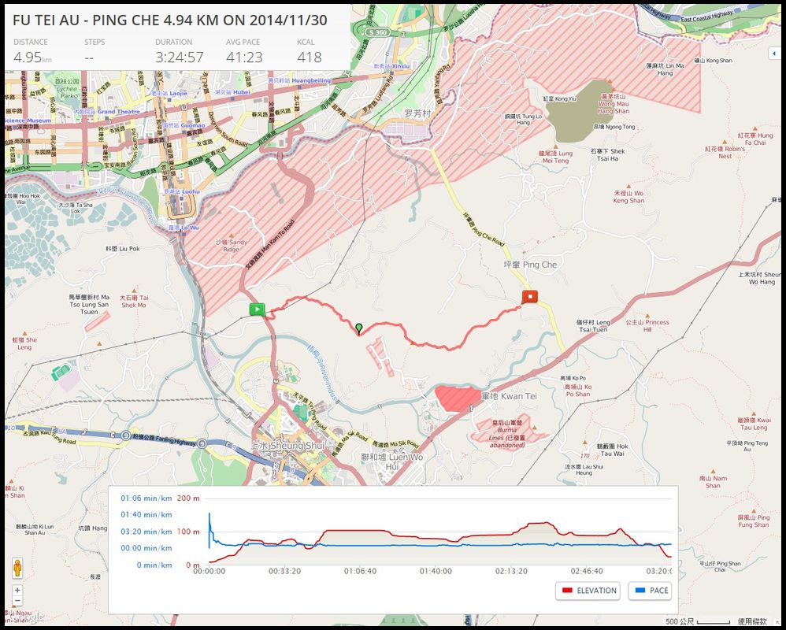Select the green waypoint pin on the track
786x630 pixels.
(359, 328)
